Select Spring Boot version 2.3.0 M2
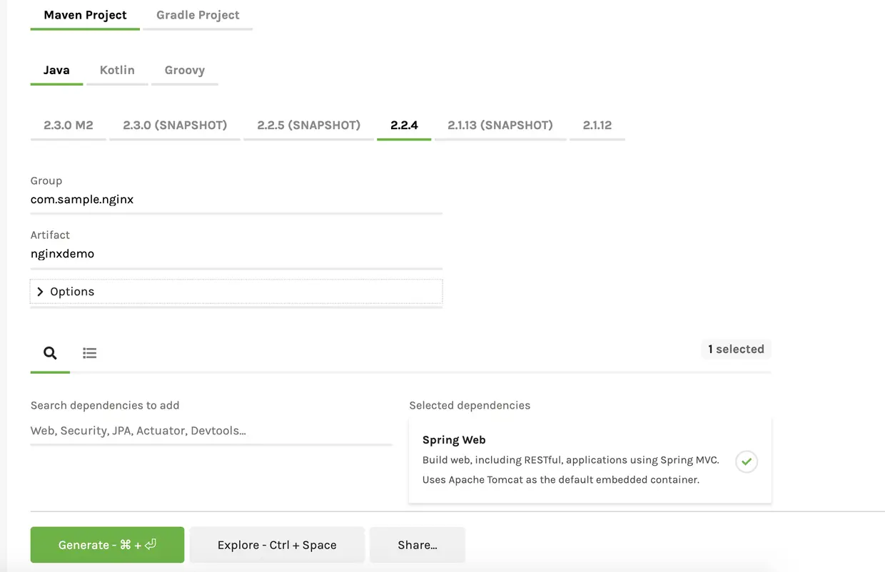Image resolution: width=885 pixels, height=572 pixels. 69,125
